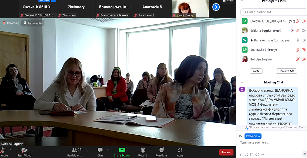Click the 'Svitlana Yermolenko svitlana' participant name
The height and width of the screenshot is (158, 307).
click(270, 40)
